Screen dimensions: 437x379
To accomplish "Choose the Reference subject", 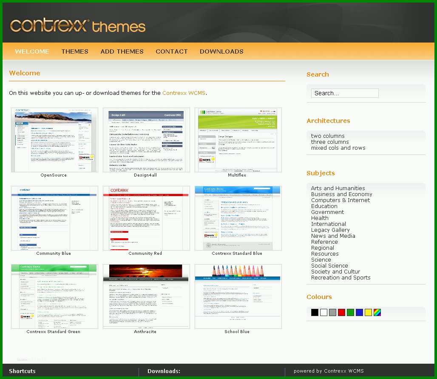I will [x=324, y=242].
